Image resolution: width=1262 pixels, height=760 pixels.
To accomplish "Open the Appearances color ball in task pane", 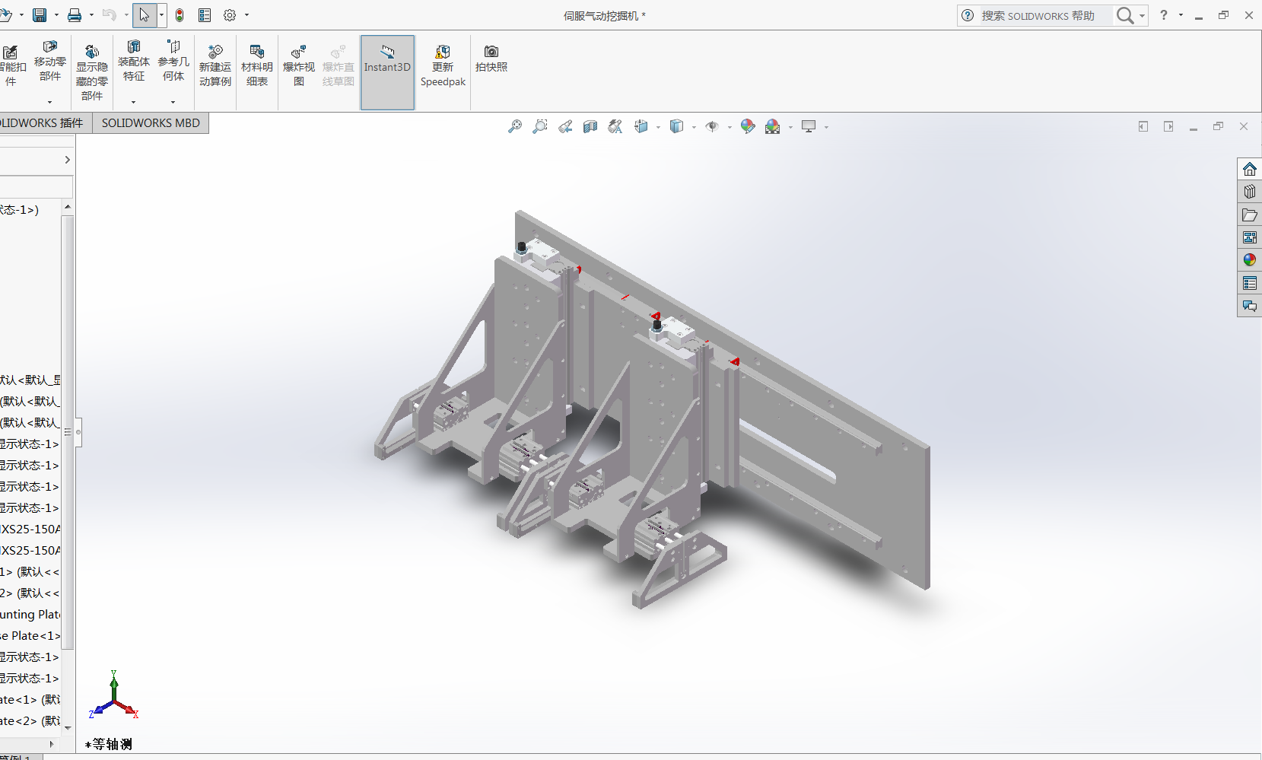I will click(1249, 260).
